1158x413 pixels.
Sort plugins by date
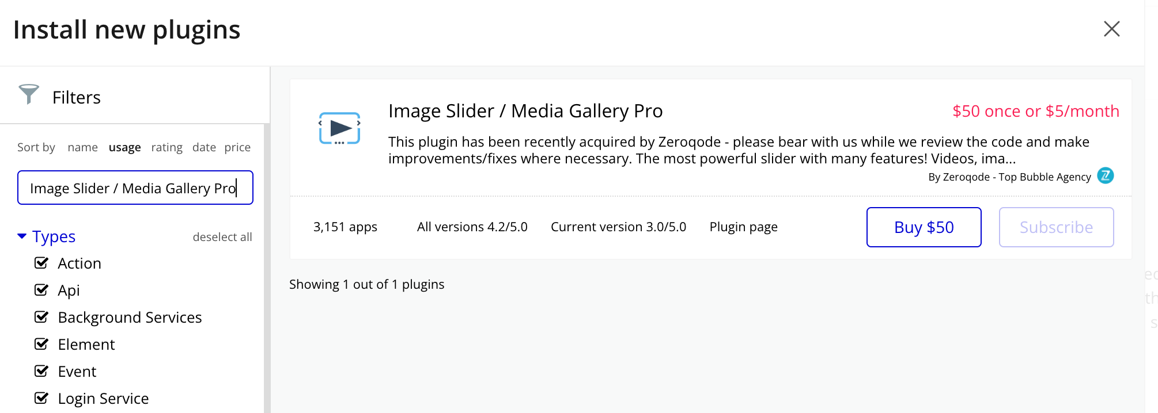pyautogui.click(x=204, y=147)
